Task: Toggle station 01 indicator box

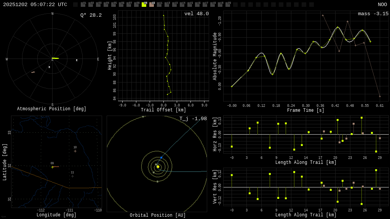Action: coord(83,5)
